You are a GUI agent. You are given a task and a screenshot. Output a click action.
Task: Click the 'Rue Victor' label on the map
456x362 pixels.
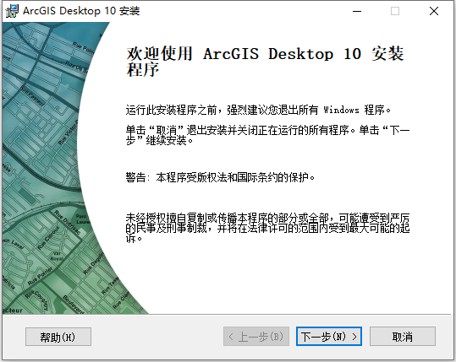coord(68,132)
